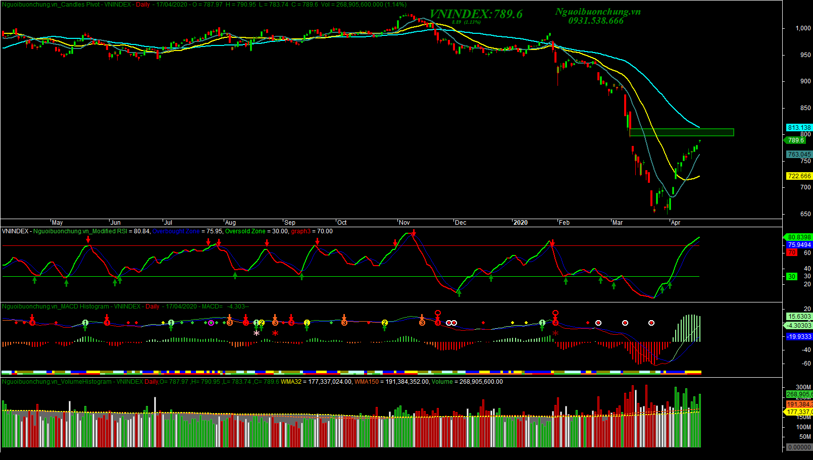The image size is (813, 460).
Task: Click the MACD Histogram panel title
Action: [x=56, y=306]
